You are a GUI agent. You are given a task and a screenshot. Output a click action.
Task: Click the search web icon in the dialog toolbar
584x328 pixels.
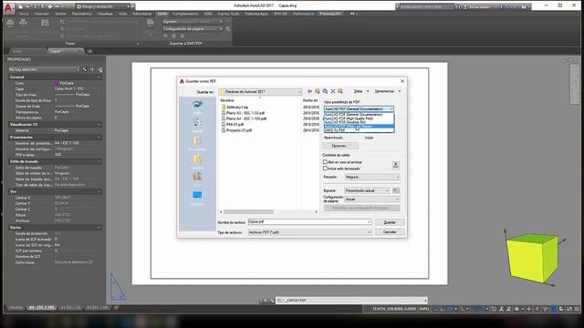click(x=325, y=91)
